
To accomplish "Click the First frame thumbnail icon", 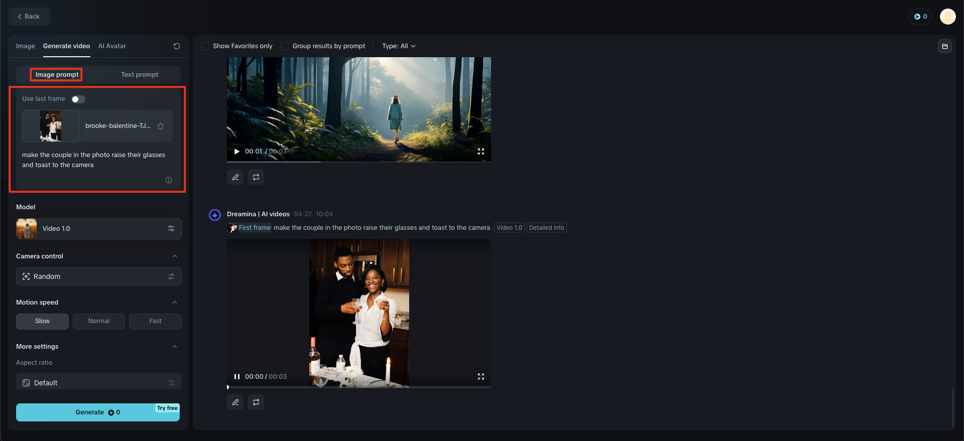I will coord(232,228).
